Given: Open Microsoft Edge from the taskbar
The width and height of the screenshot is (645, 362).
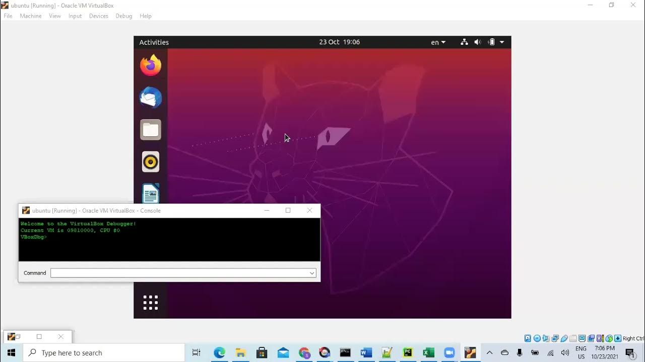Looking at the screenshot, I should [x=219, y=353].
